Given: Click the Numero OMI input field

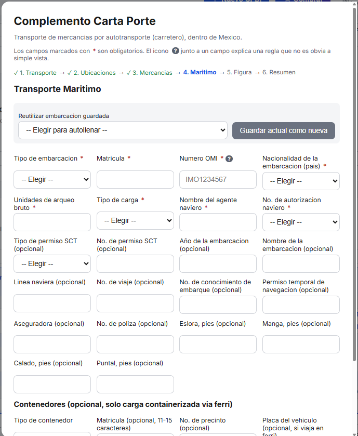Looking at the screenshot, I should (x=218, y=180).
